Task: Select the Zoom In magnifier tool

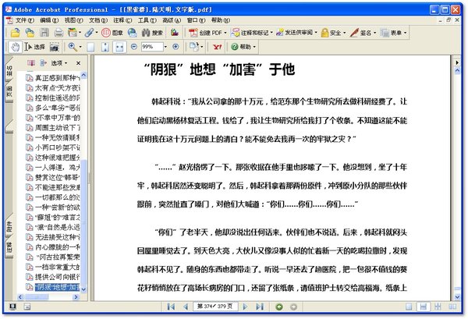Action: point(73,47)
